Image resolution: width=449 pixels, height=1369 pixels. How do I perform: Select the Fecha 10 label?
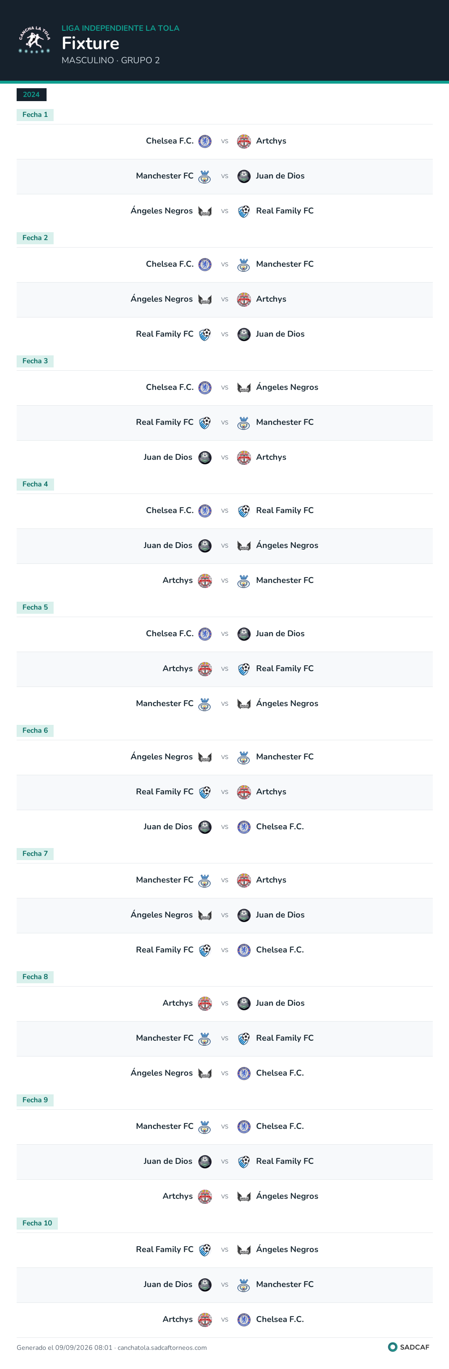(x=37, y=1223)
